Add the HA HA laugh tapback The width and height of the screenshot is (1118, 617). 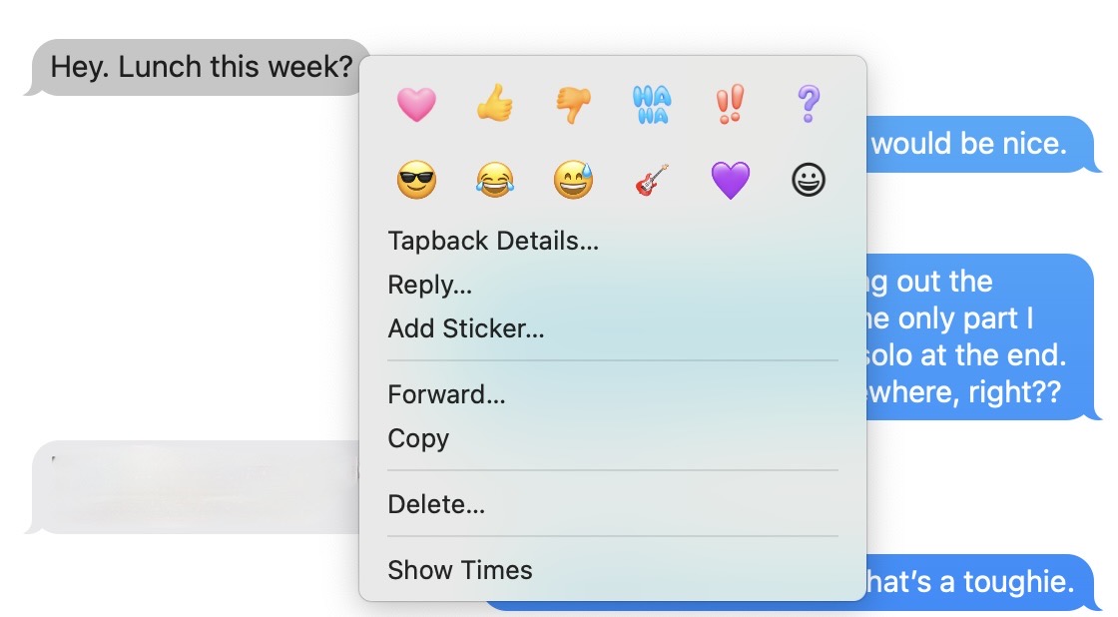point(652,104)
